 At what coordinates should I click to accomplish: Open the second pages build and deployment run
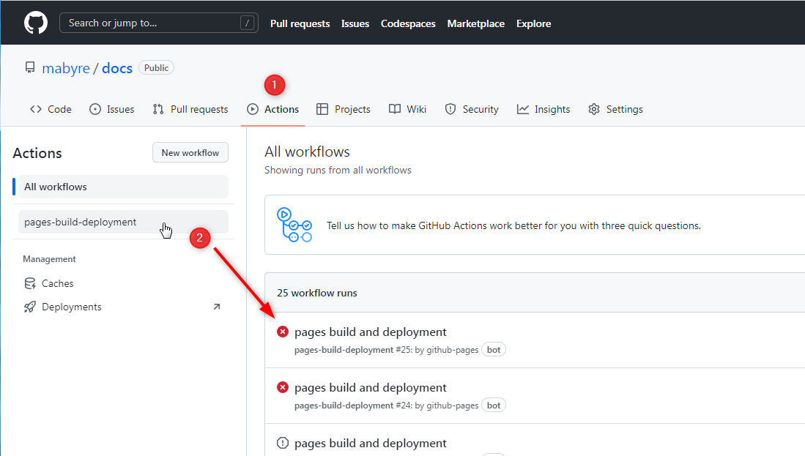coord(370,387)
